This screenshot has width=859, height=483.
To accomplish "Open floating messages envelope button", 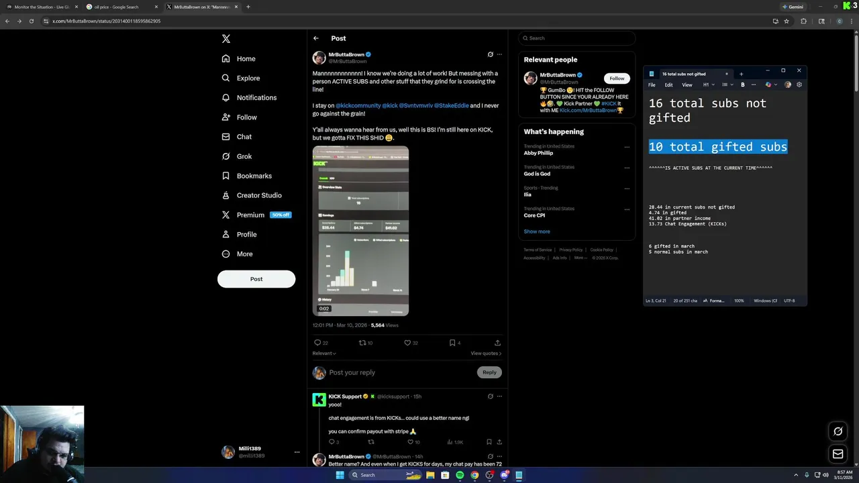I will (x=838, y=454).
